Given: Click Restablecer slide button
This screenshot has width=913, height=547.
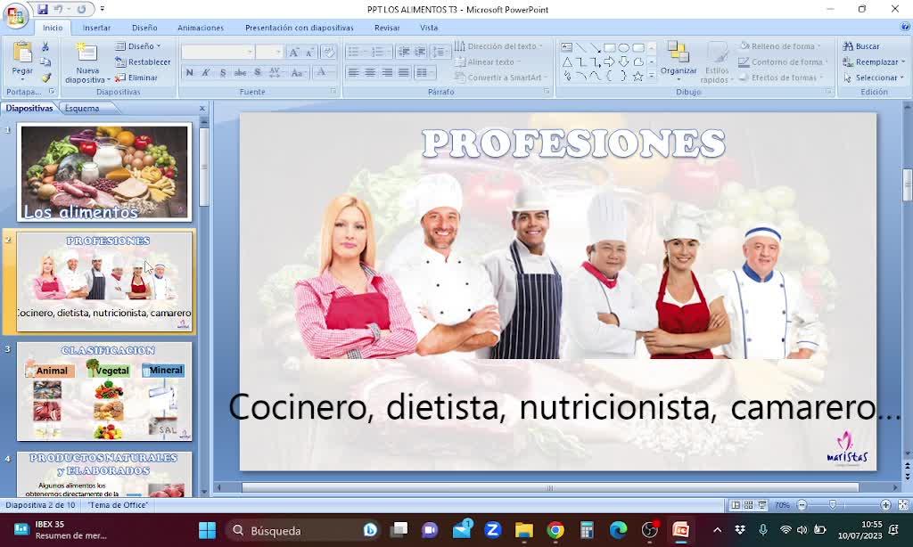Looking at the screenshot, I should 144,61.
